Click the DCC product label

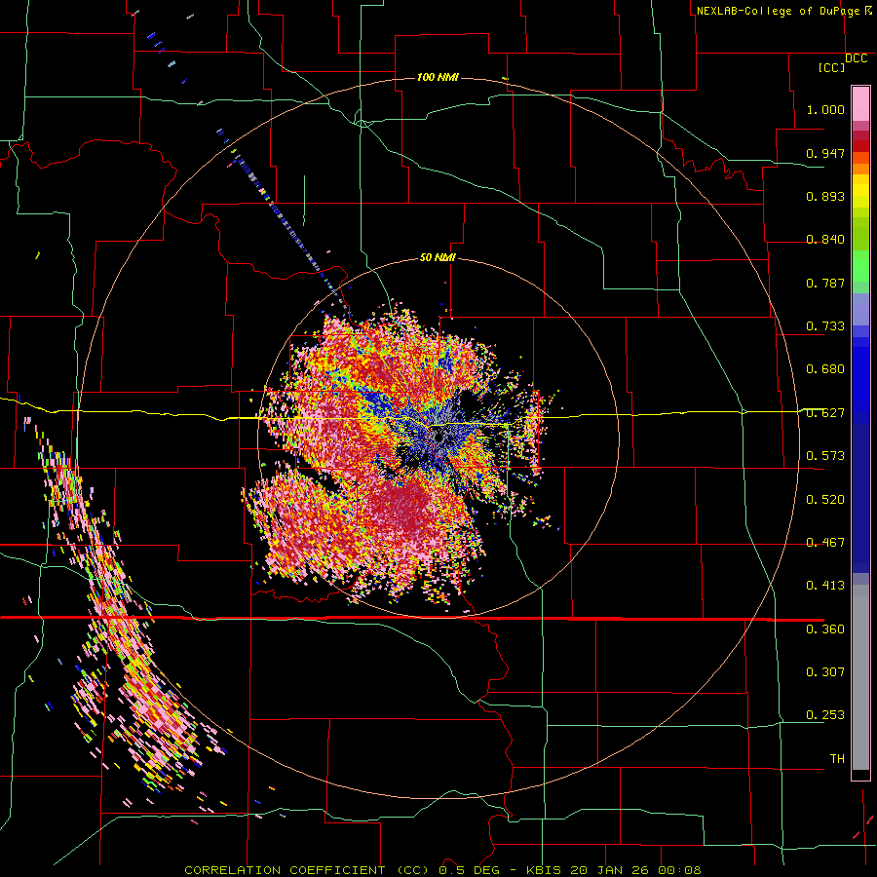pos(856,58)
